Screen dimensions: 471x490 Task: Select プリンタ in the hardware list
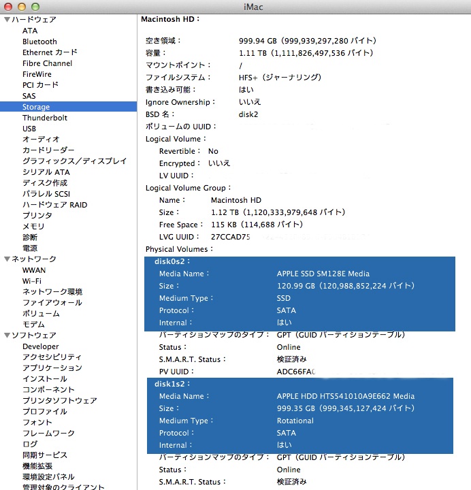tap(37, 216)
